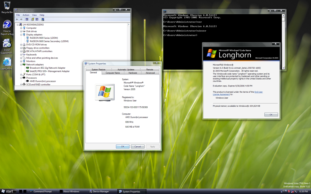Collapse the Display adapters tree node
This screenshot has width=311, height=194.
(x=21, y=35)
